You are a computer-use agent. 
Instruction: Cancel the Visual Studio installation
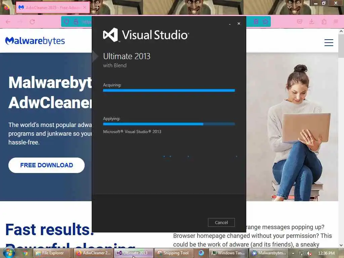pos(221,222)
